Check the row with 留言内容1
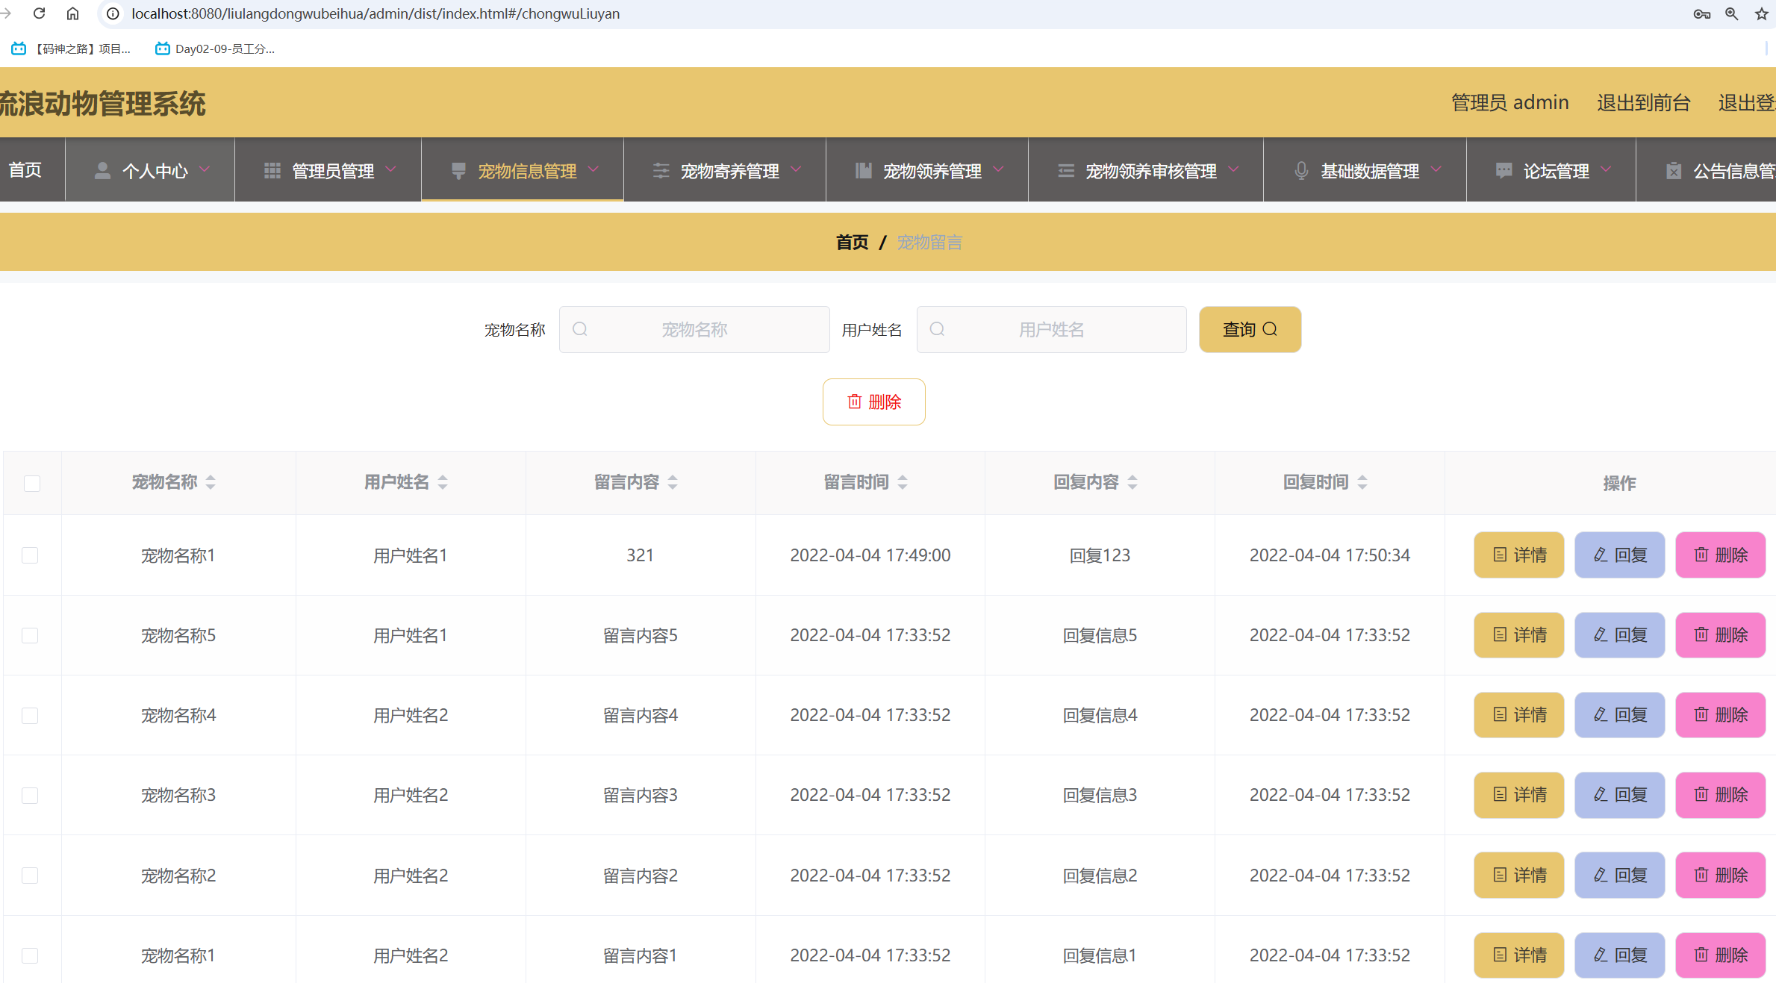 pyautogui.click(x=30, y=955)
